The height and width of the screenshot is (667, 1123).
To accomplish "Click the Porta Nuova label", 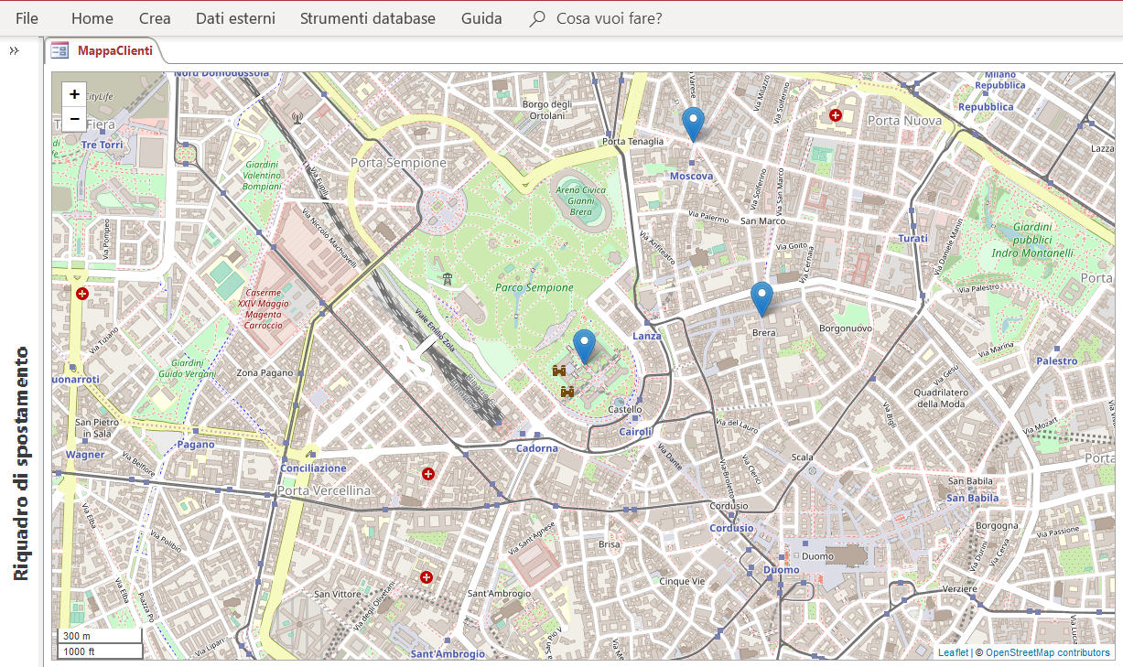I will (904, 121).
